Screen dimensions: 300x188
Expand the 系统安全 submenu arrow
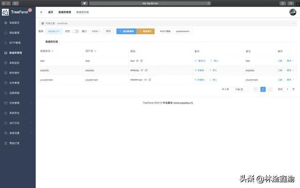[31, 113]
